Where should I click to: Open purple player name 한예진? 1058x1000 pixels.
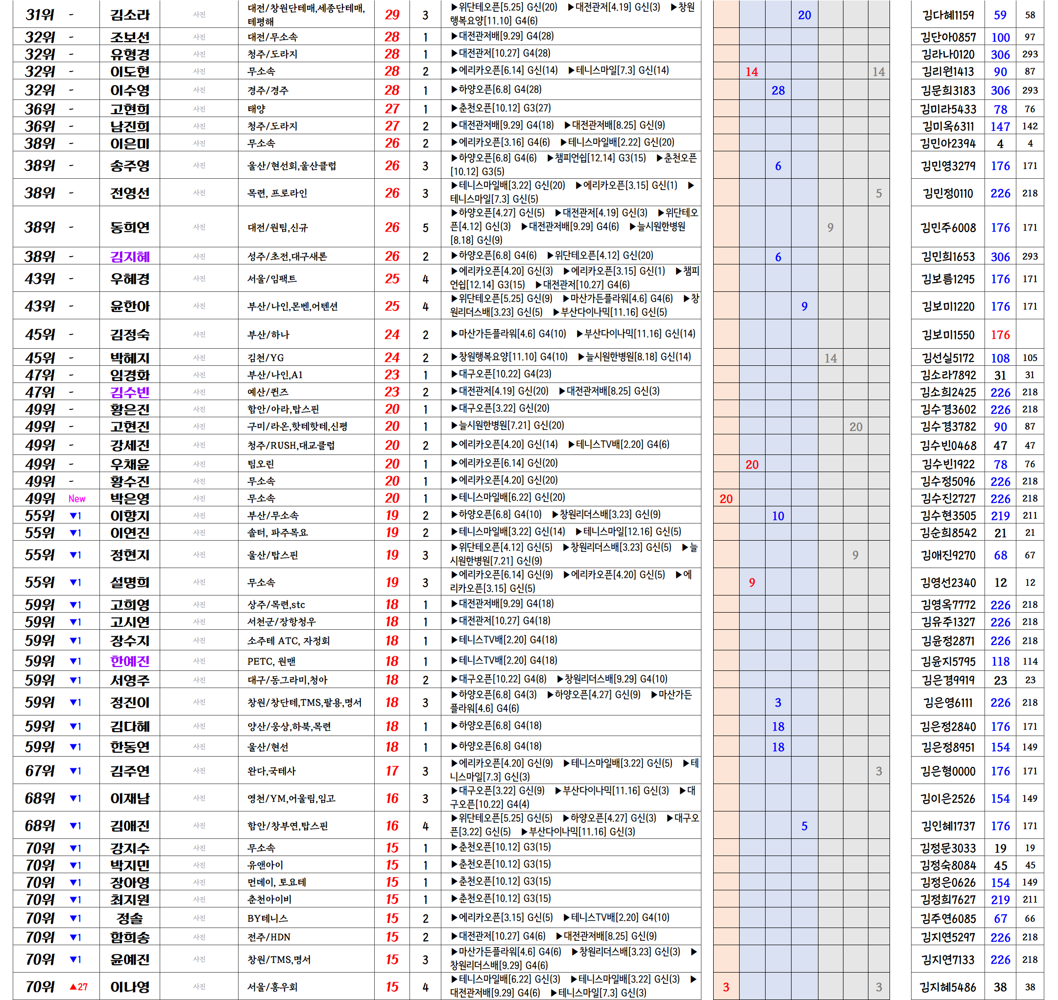[130, 661]
